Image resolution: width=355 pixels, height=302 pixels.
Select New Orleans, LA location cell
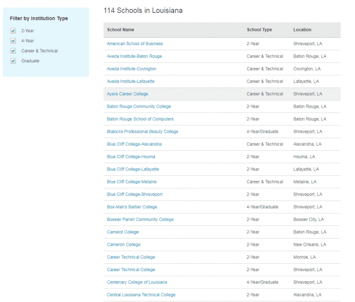tap(310, 245)
